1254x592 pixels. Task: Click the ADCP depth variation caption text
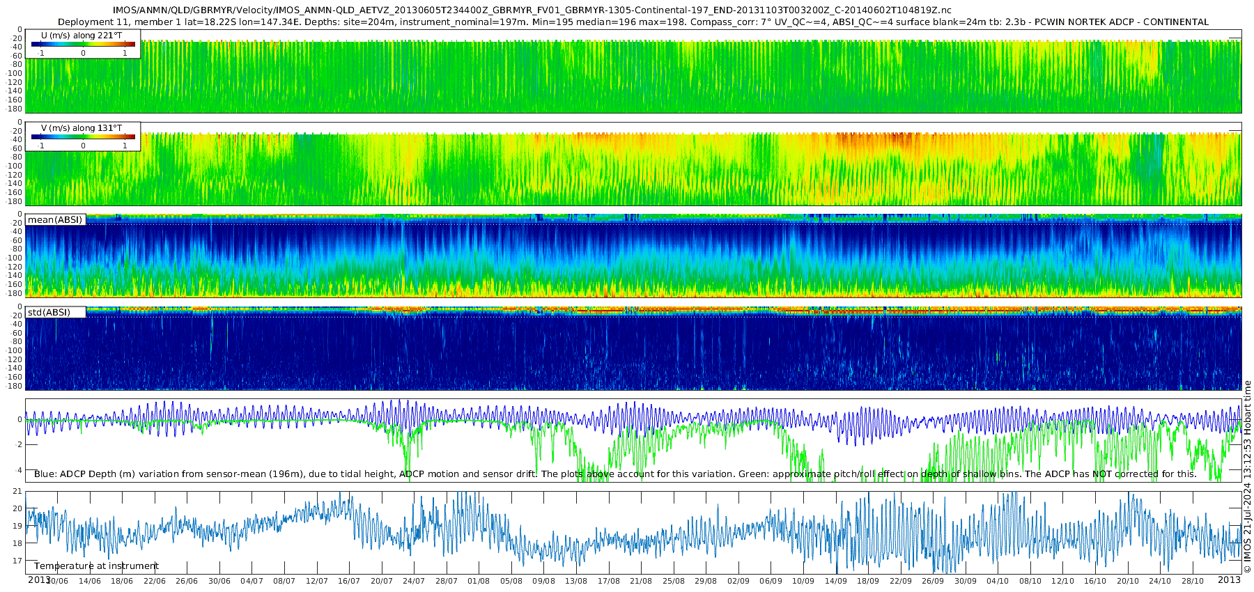[x=615, y=474]
